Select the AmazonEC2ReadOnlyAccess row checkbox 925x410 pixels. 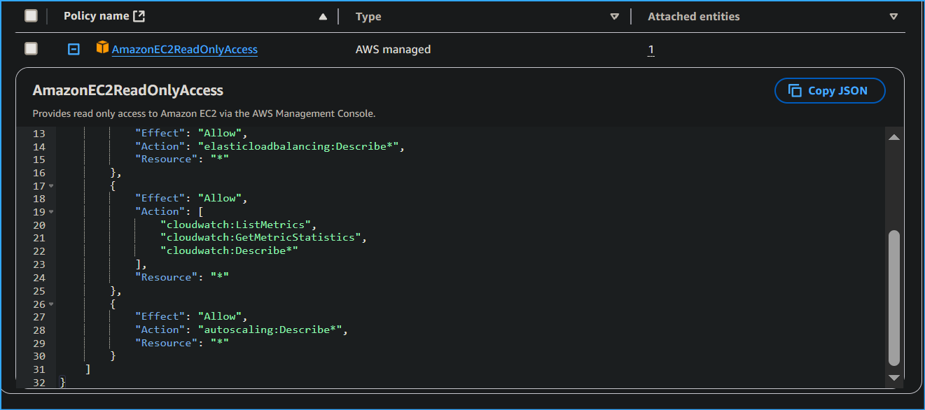(x=31, y=48)
